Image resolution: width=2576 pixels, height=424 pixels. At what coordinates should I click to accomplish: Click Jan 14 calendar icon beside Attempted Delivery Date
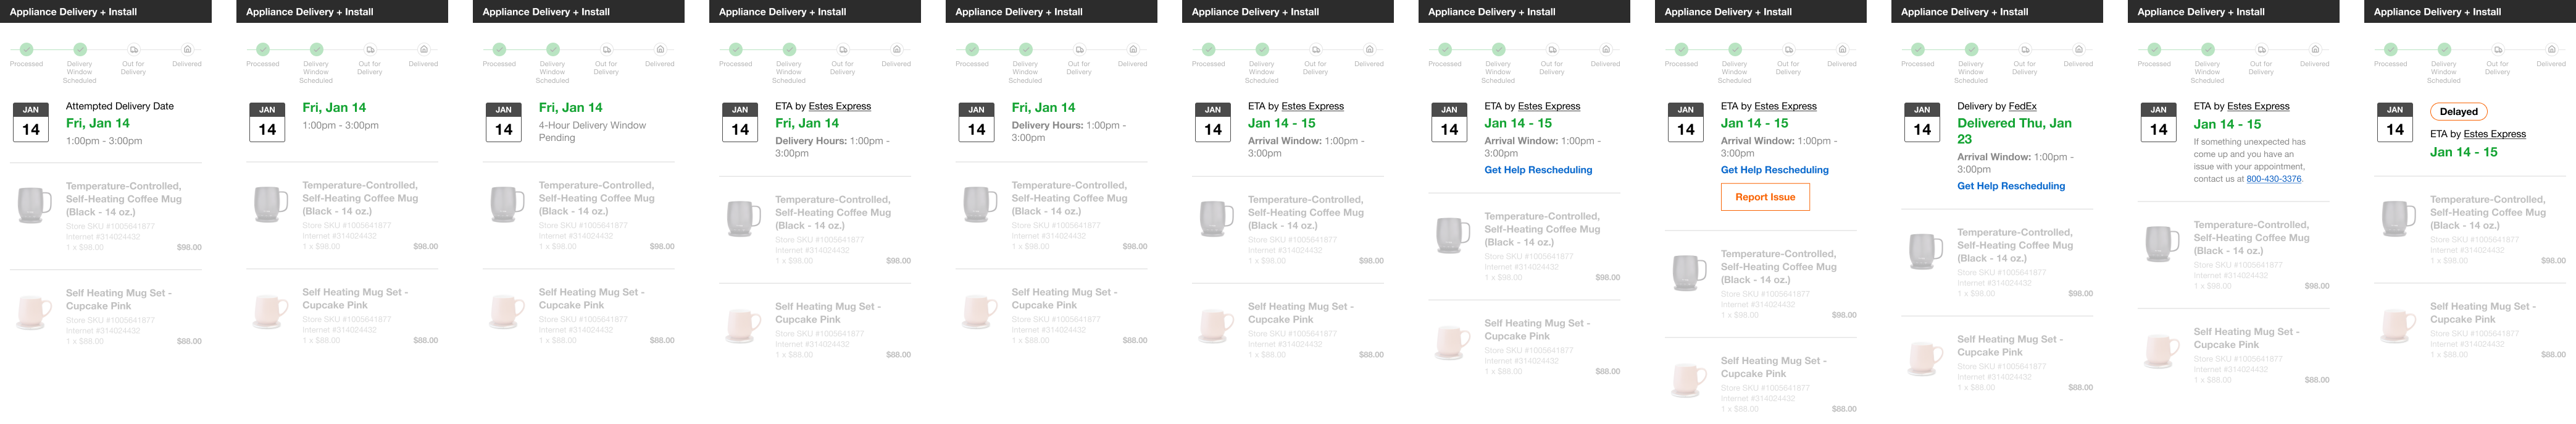point(31,122)
